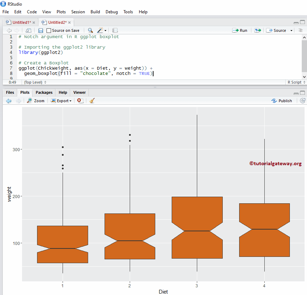The height and width of the screenshot is (295, 307).
Task: Open the R Script file type selector
Action: pyautogui.click(x=296, y=82)
